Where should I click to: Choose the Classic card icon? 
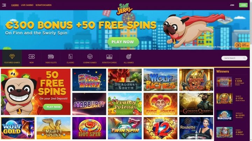(70, 56)
